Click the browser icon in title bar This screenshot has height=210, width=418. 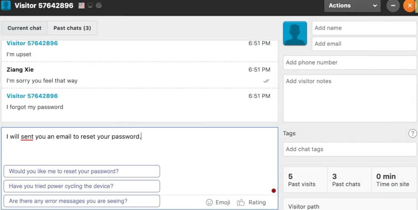click(x=99, y=5)
